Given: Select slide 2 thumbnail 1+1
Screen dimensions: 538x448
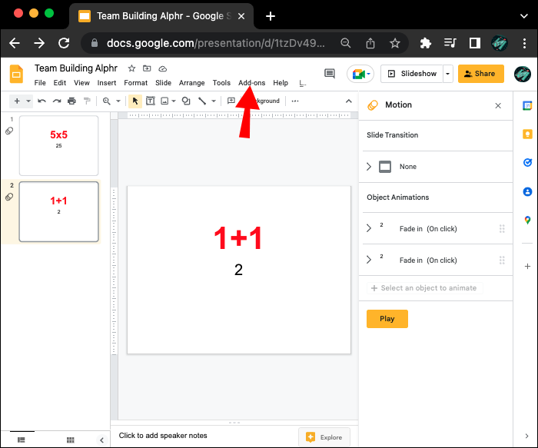Looking at the screenshot, I should [58, 211].
